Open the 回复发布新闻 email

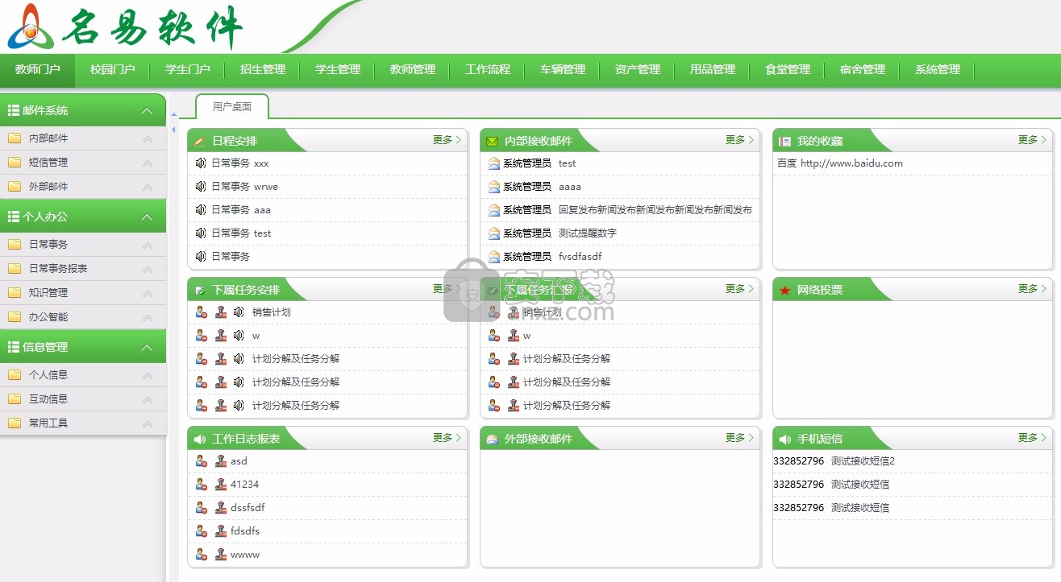click(x=655, y=209)
